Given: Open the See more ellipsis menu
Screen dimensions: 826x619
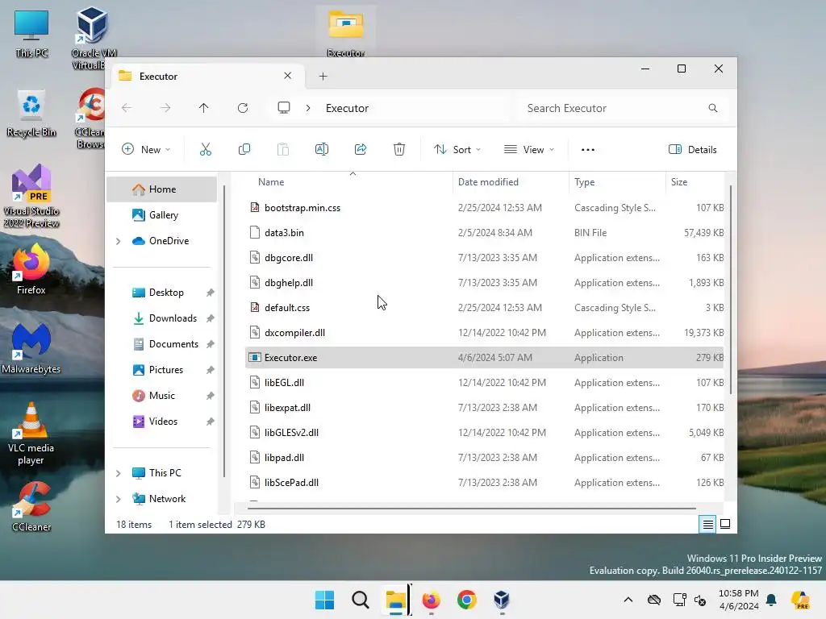Looking at the screenshot, I should 588,149.
